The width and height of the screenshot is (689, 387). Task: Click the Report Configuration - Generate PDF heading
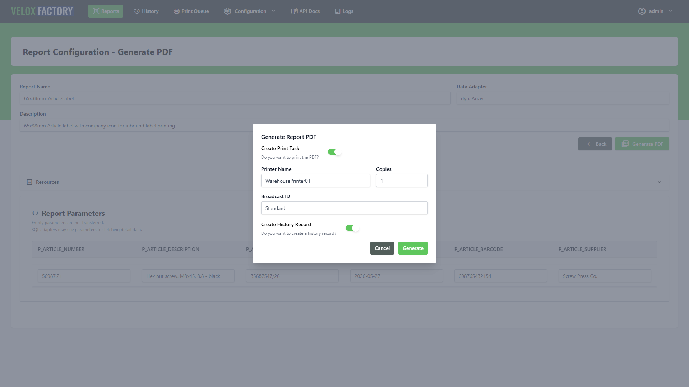(x=98, y=52)
